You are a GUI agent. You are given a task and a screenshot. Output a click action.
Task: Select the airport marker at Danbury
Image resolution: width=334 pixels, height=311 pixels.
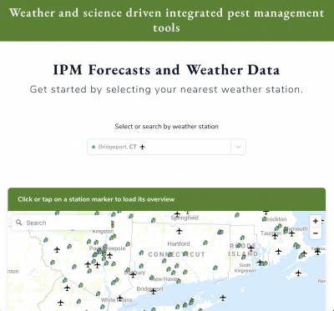coord(133,275)
